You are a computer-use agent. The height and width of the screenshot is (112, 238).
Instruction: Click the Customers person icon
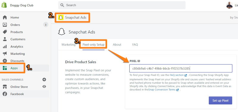click(x=5, y=39)
